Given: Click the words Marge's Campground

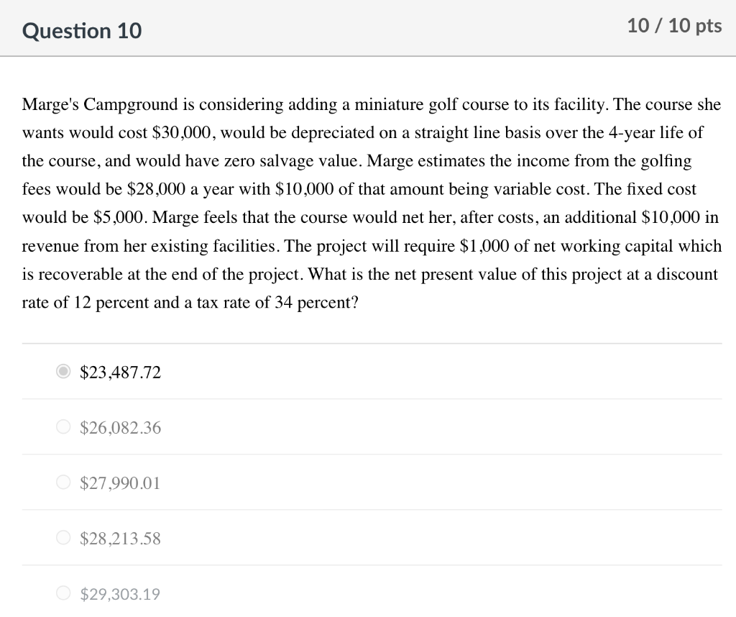Looking at the screenshot, I should pos(99,105).
